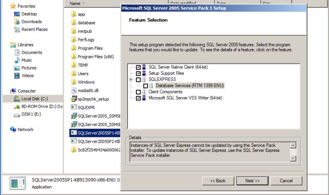Open the Network icon
Screen dimensions: 329x195
click(x=13, y=130)
